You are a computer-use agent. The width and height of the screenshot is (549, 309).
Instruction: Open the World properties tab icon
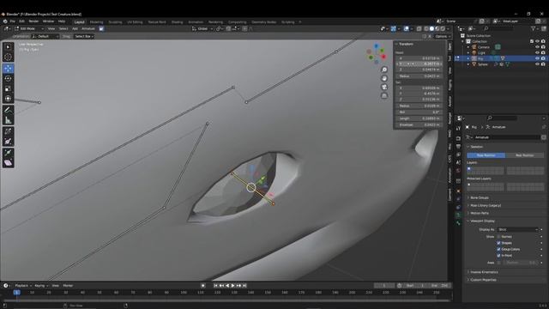coord(458,171)
